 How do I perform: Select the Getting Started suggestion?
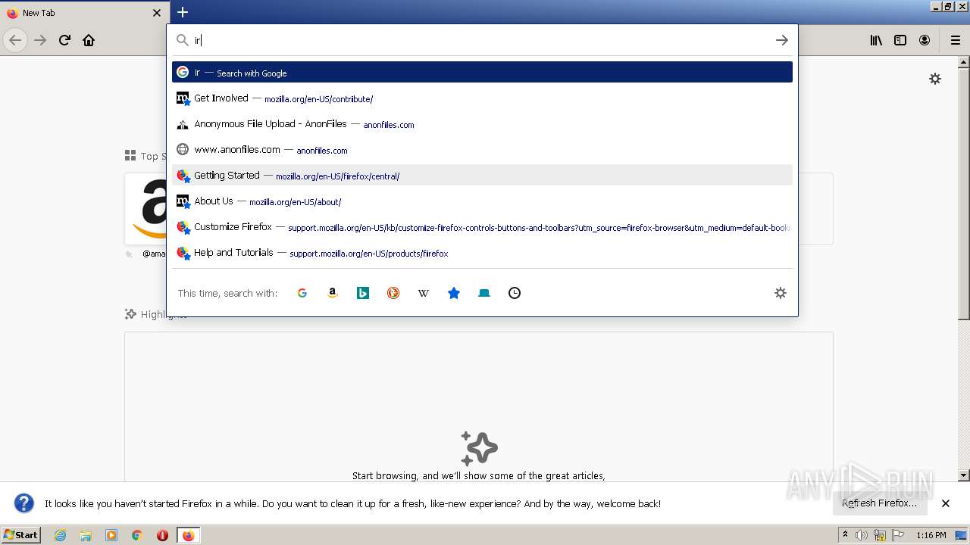pos(482,176)
